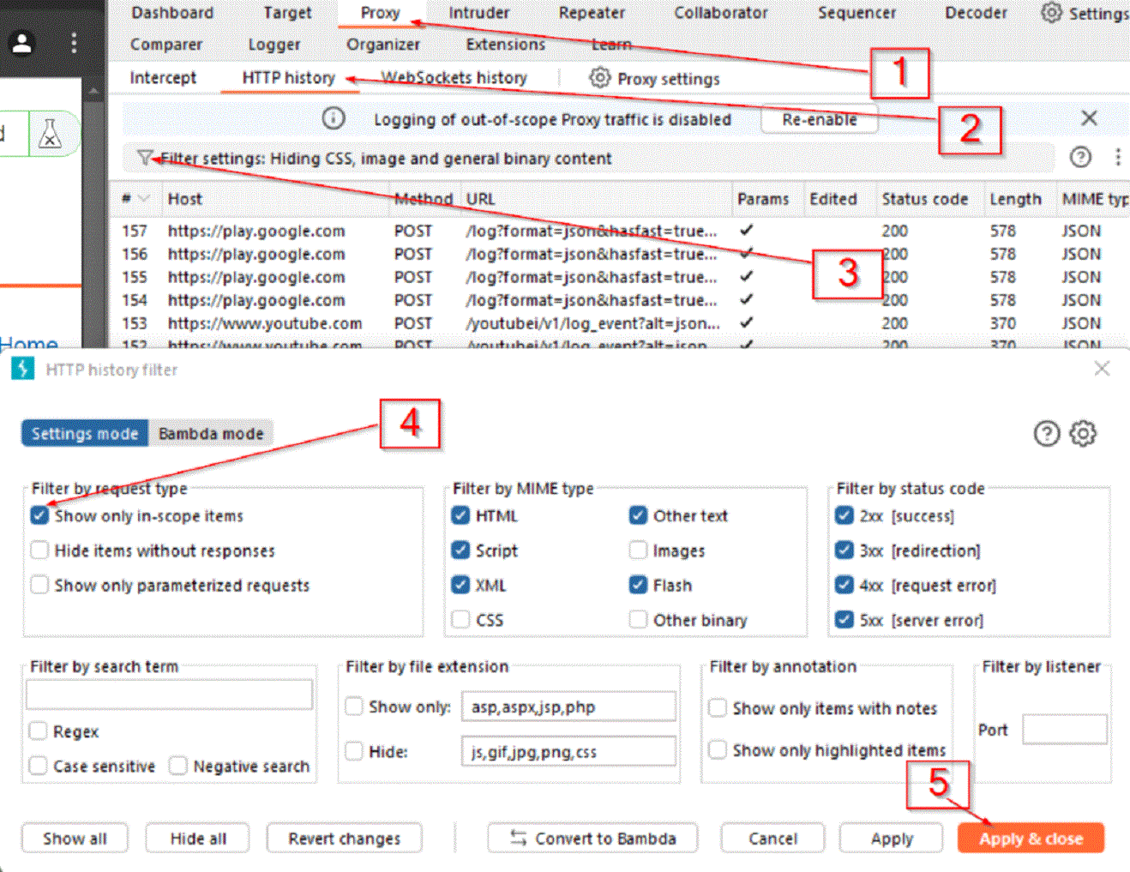Click help icon in HTTP history filter dialog
This screenshot has height=872, width=1130.
click(1046, 434)
